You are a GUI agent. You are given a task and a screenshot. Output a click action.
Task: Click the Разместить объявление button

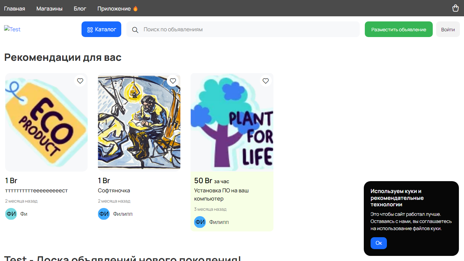pyautogui.click(x=399, y=29)
